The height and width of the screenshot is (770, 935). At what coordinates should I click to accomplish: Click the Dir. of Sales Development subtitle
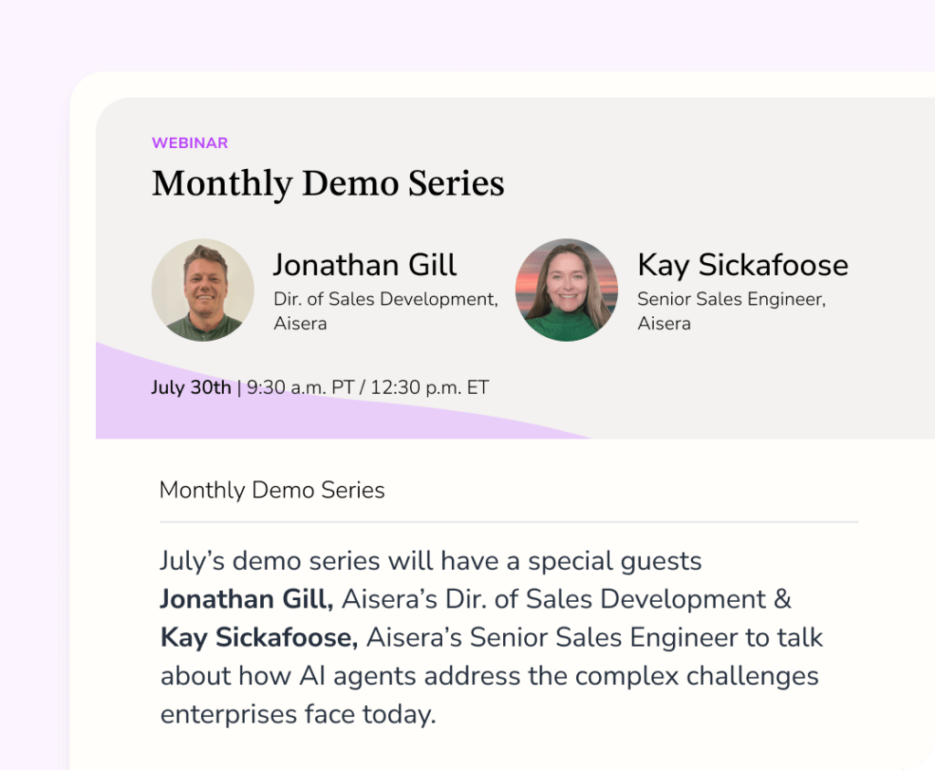coord(385,299)
